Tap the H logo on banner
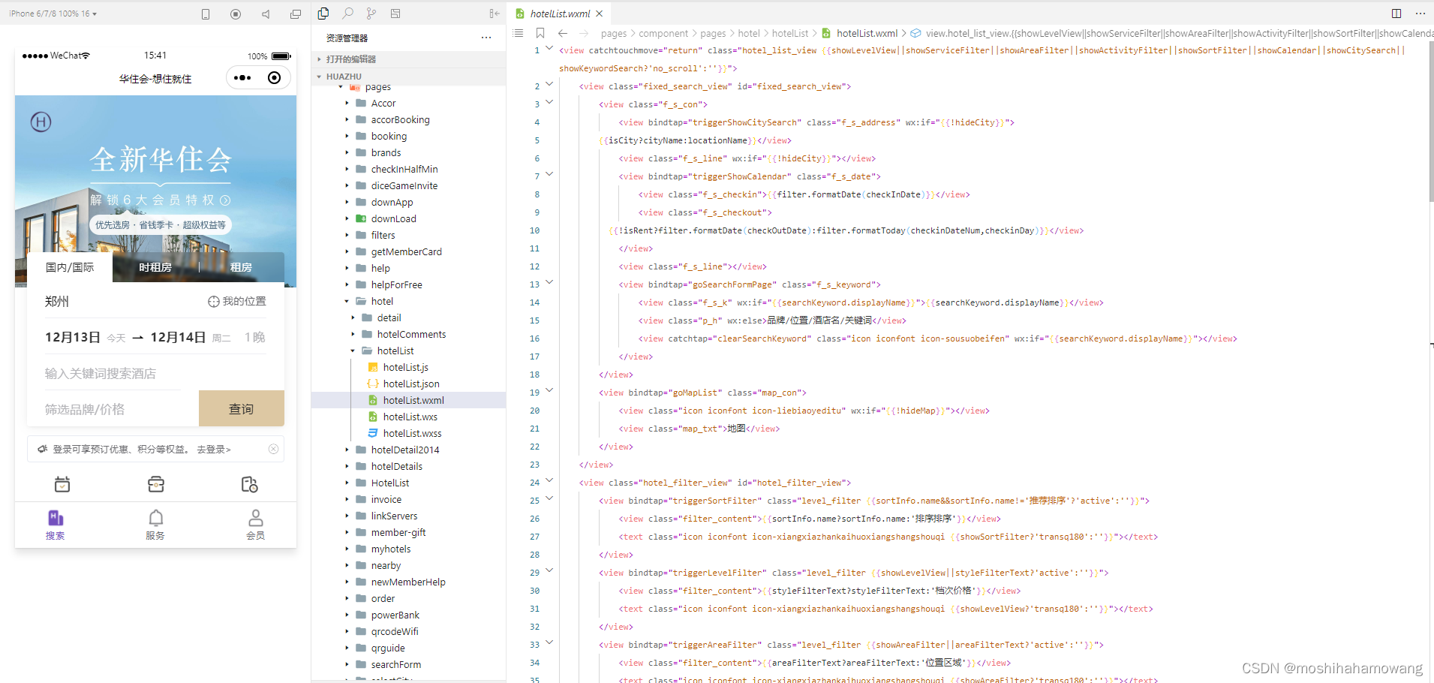 tap(41, 122)
